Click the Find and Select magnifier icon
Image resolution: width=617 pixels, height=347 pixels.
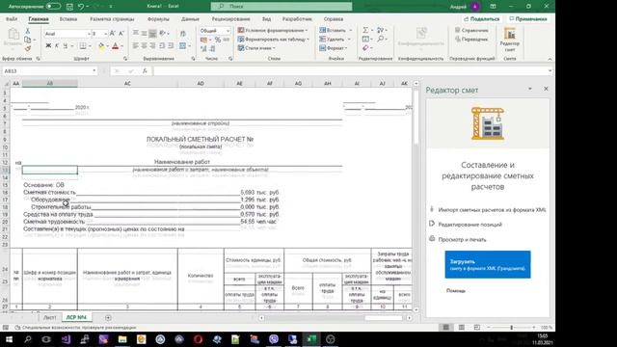tap(380, 39)
